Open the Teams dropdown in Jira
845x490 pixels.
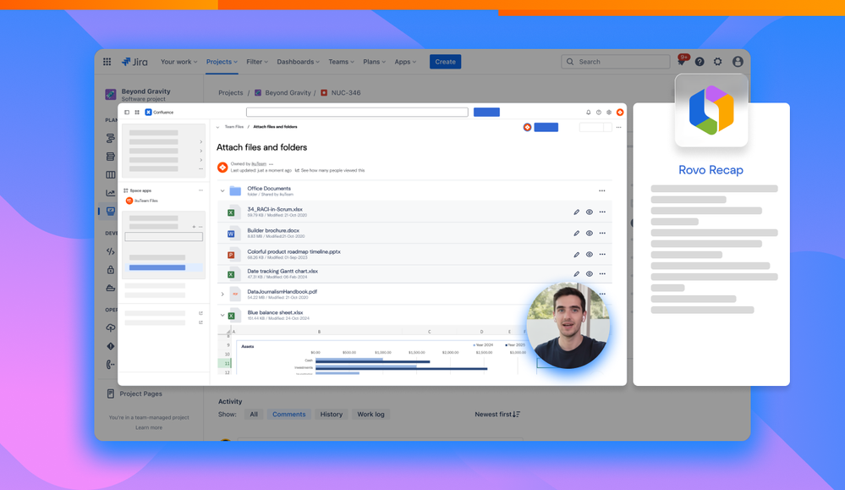pyautogui.click(x=341, y=62)
